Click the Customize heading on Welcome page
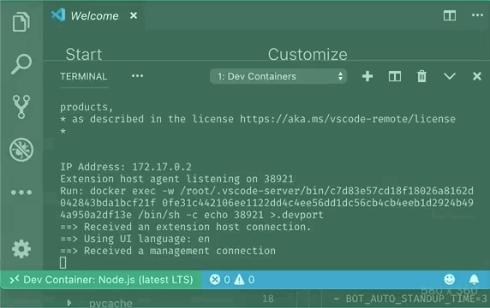 (308, 54)
